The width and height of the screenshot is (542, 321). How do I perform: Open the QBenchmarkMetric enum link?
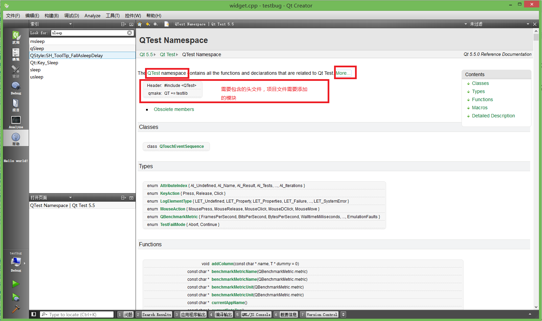[x=179, y=217]
